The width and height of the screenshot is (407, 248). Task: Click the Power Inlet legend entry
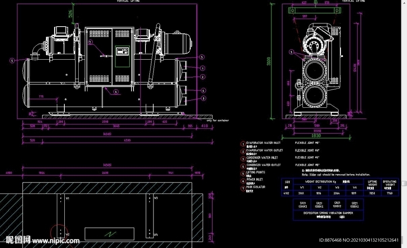(x=254, y=180)
